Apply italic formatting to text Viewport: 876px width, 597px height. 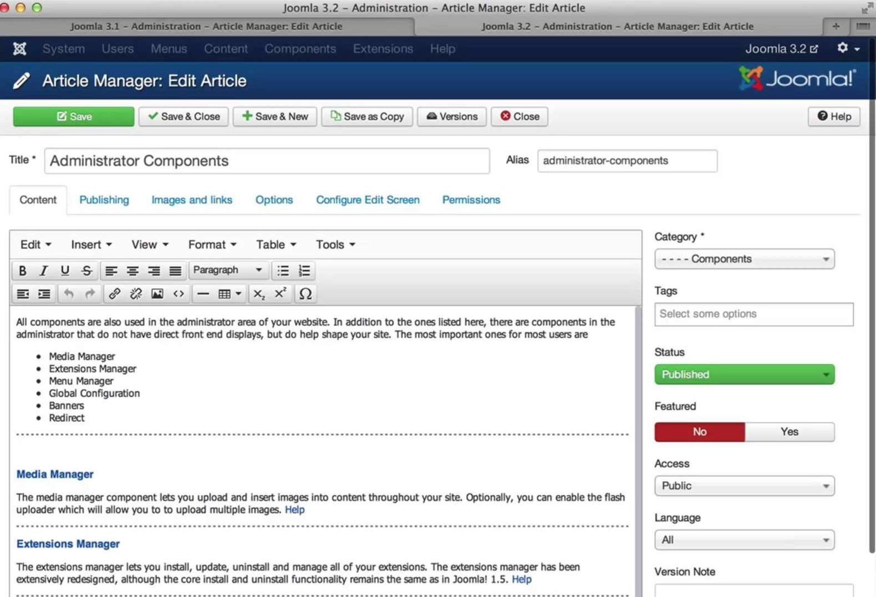[43, 271]
